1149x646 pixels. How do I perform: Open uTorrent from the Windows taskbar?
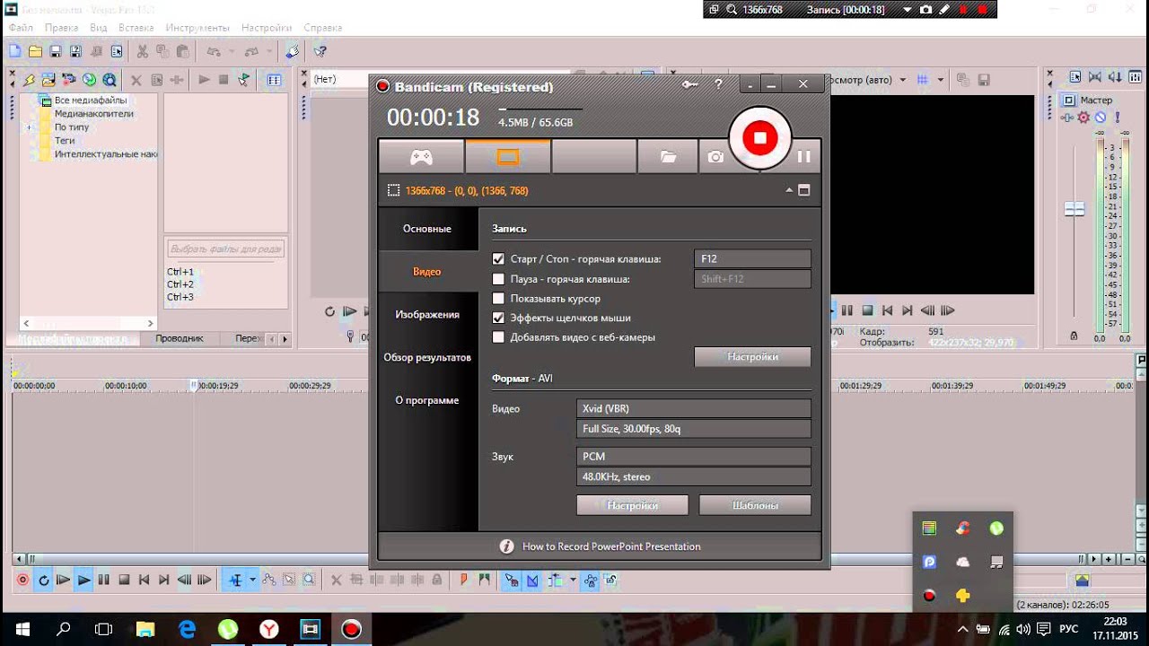point(227,629)
